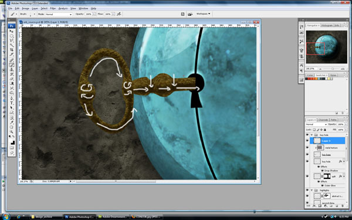Open the Filter menu
The height and width of the screenshot is (220, 352).
53,8
